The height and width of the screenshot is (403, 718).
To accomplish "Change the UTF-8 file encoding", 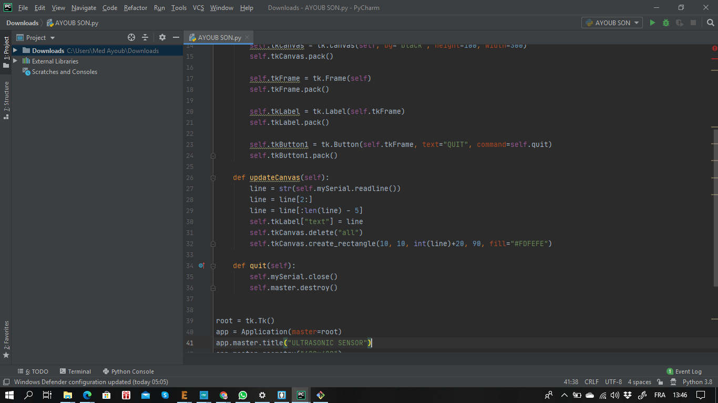I will [x=613, y=382].
